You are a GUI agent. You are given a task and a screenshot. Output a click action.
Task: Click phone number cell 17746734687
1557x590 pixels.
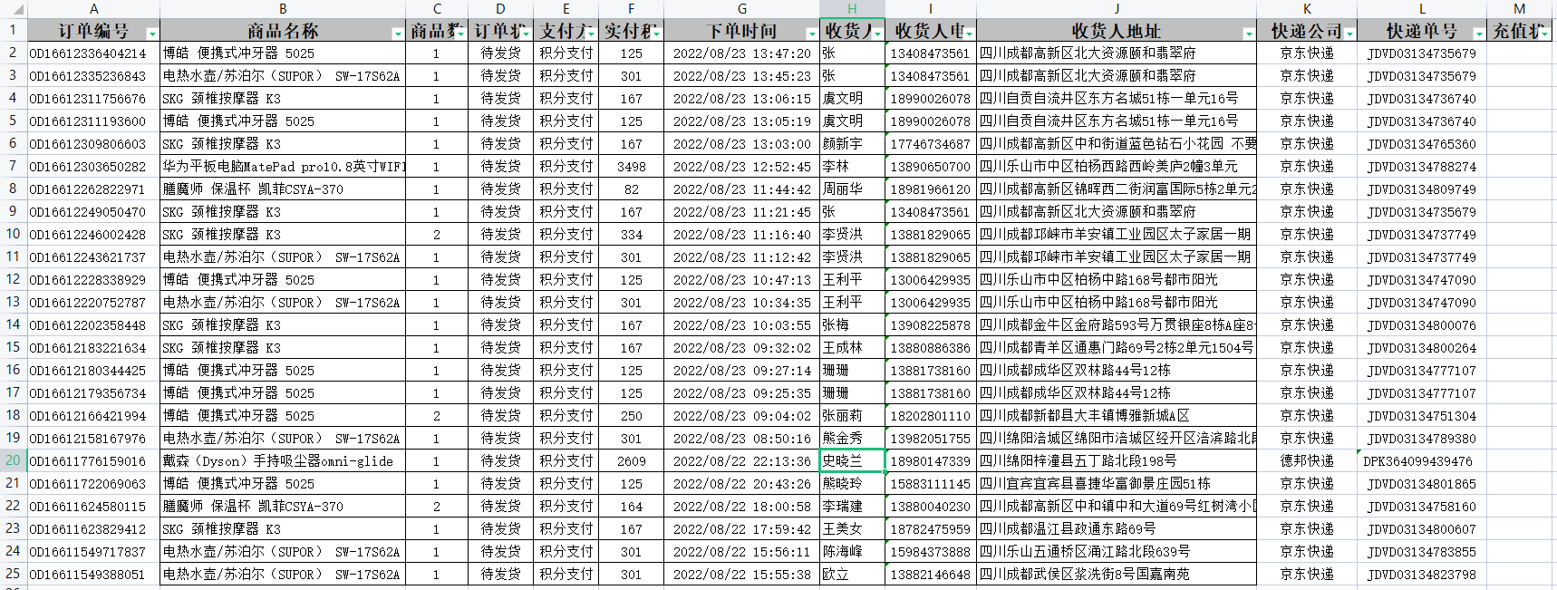tap(931, 144)
